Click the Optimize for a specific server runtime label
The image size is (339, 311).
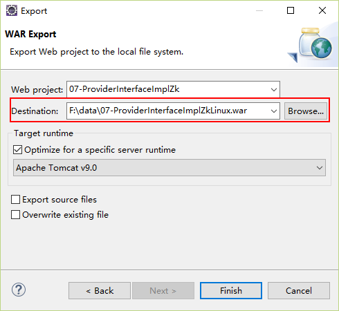pos(100,150)
